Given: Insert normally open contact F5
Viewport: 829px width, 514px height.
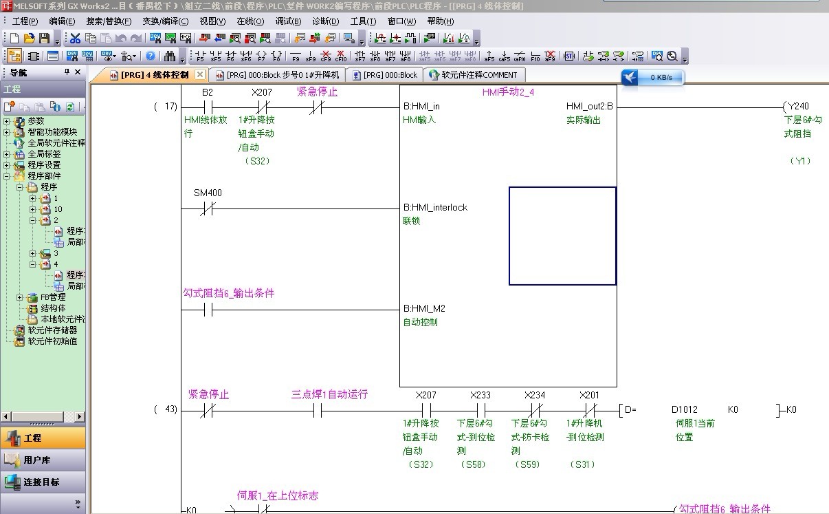Looking at the screenshot, I should coord(200,56).
